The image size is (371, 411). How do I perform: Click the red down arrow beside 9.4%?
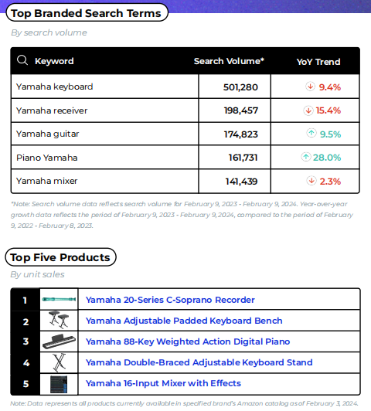point(310,87)
